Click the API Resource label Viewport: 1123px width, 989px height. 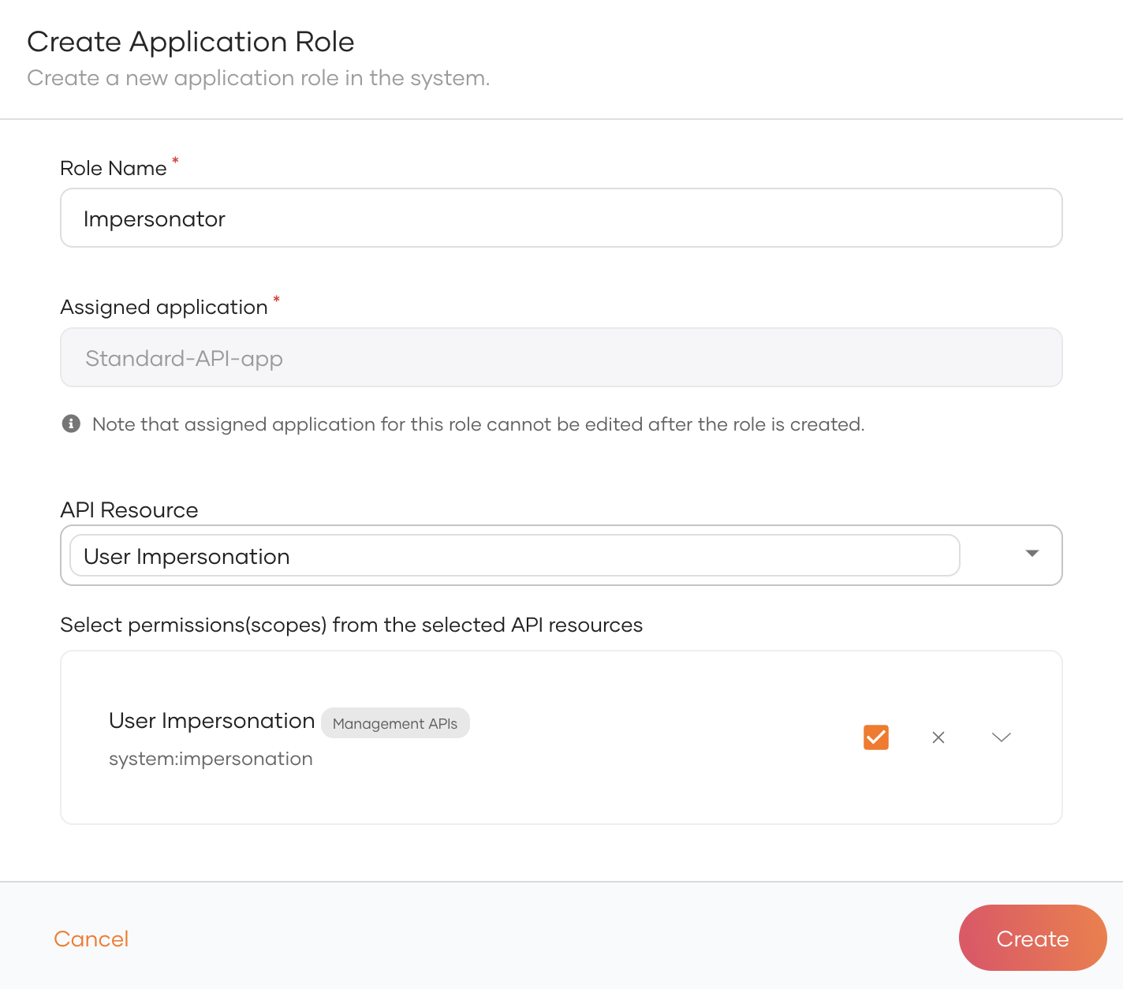click(129, 509)
